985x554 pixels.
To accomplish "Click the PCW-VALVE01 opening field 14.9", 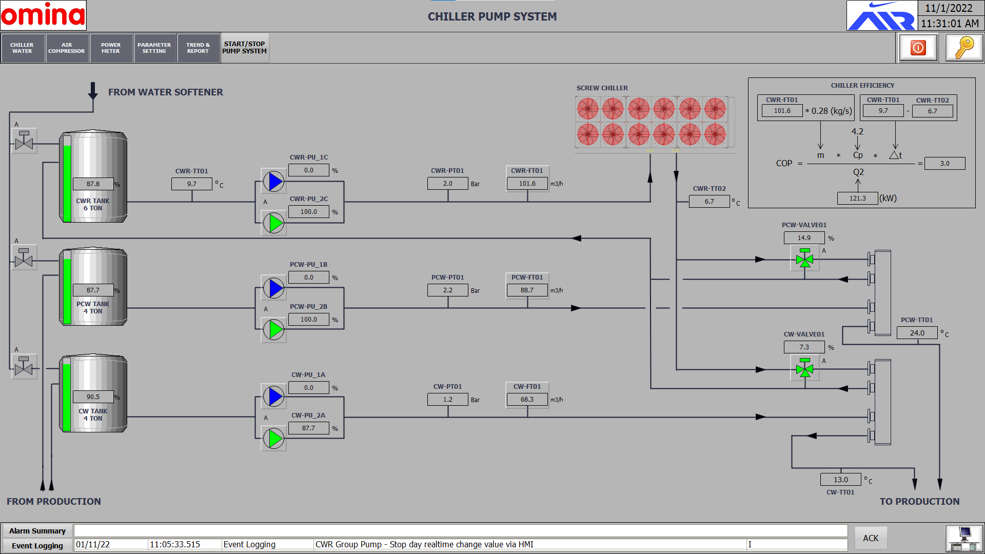I will (804, 238).
